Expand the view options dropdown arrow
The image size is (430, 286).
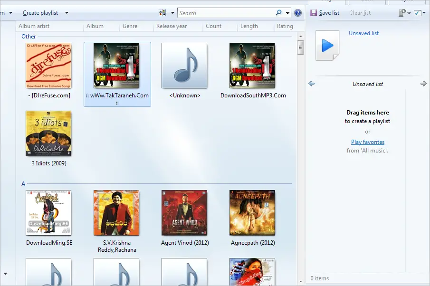(x=172, y=13)
